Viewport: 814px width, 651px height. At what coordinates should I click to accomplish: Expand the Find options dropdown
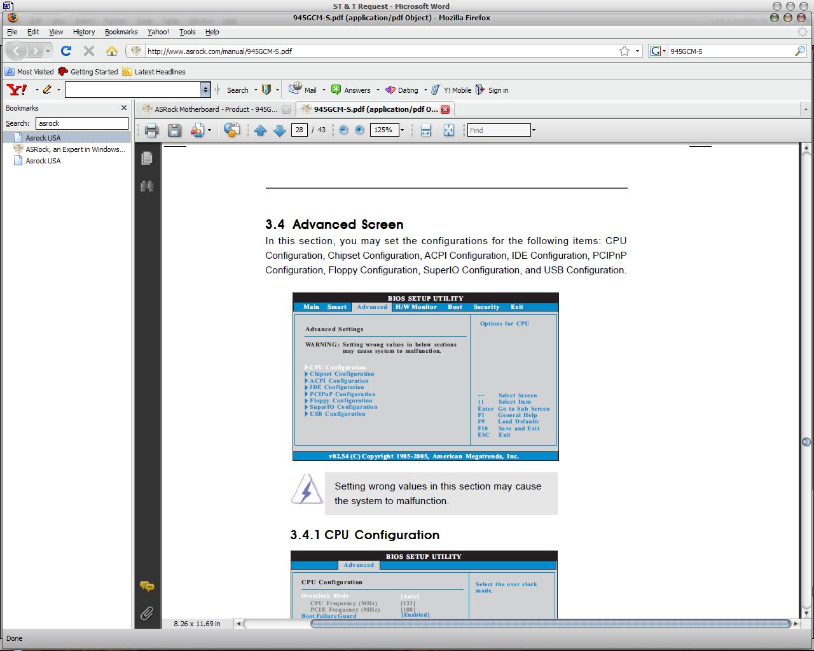pyautogui.click(x=534, y=130)
